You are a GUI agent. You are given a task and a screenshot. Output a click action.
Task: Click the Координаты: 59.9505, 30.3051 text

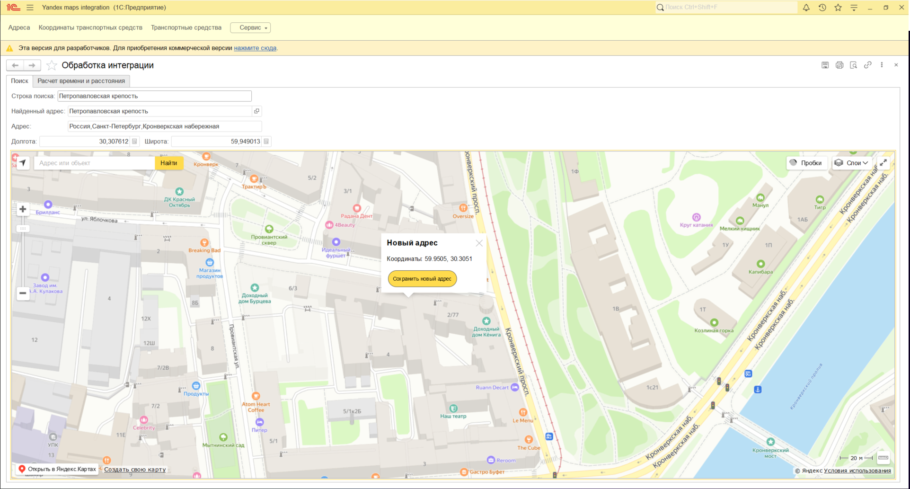pos(429,259)
